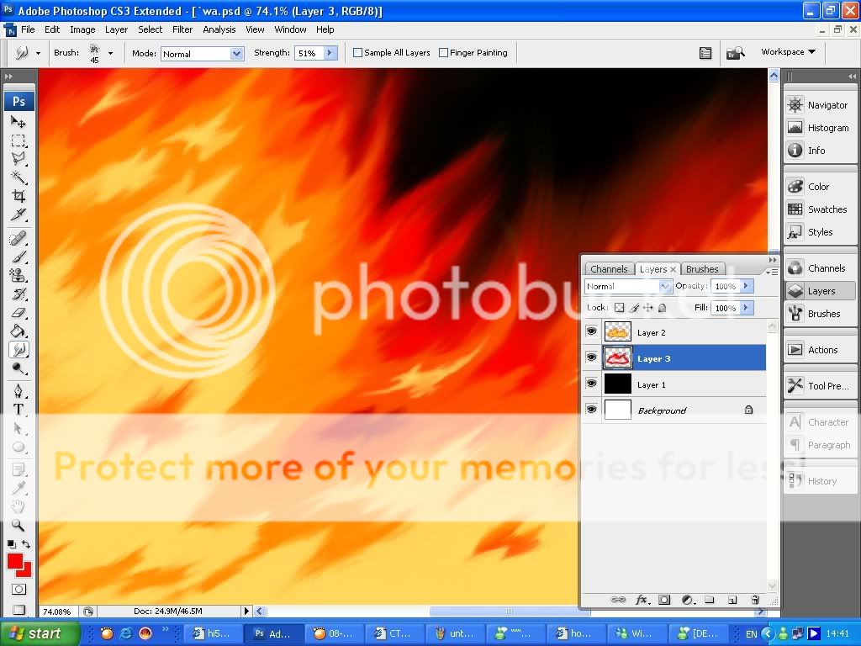Select the Healing Brush tool
The image size is (861, 646).
(18, 238)
